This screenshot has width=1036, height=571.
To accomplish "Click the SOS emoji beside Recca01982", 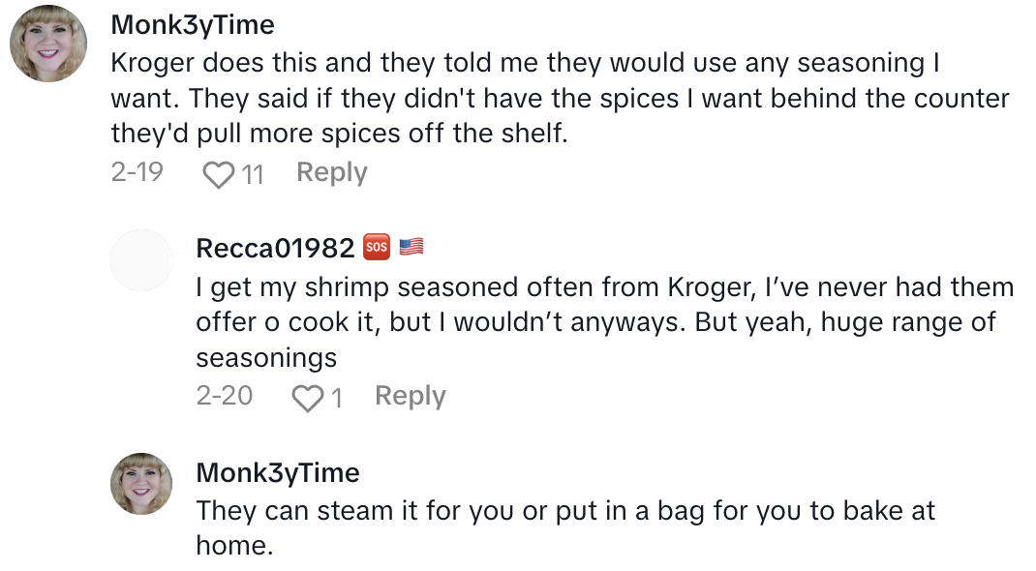I will [376, 248].
